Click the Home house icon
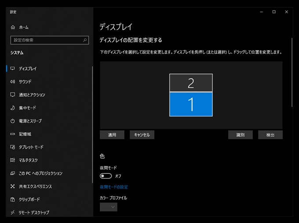This screenshot has height=223, width=299. tap(13, 27)
